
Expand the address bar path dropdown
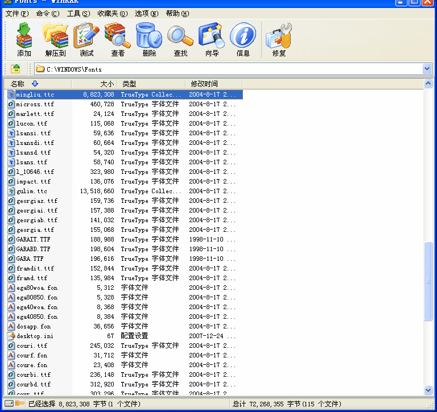[427, 69]
